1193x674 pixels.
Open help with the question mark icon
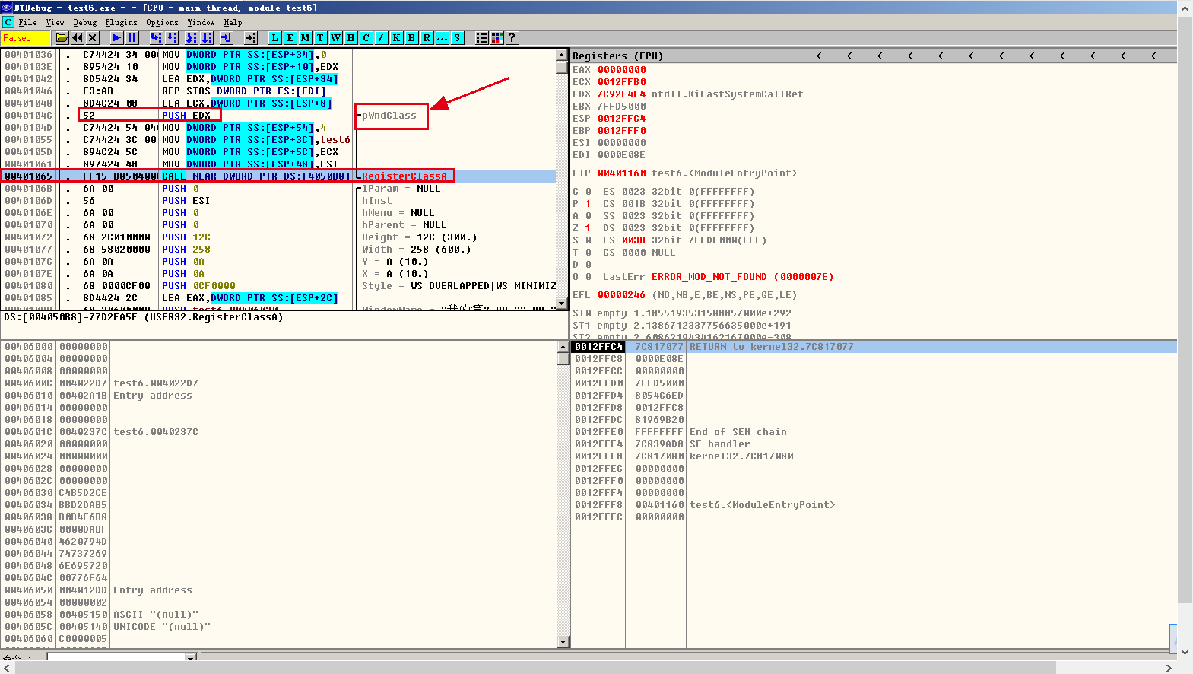pyautogui.click(x=512, y=37)
